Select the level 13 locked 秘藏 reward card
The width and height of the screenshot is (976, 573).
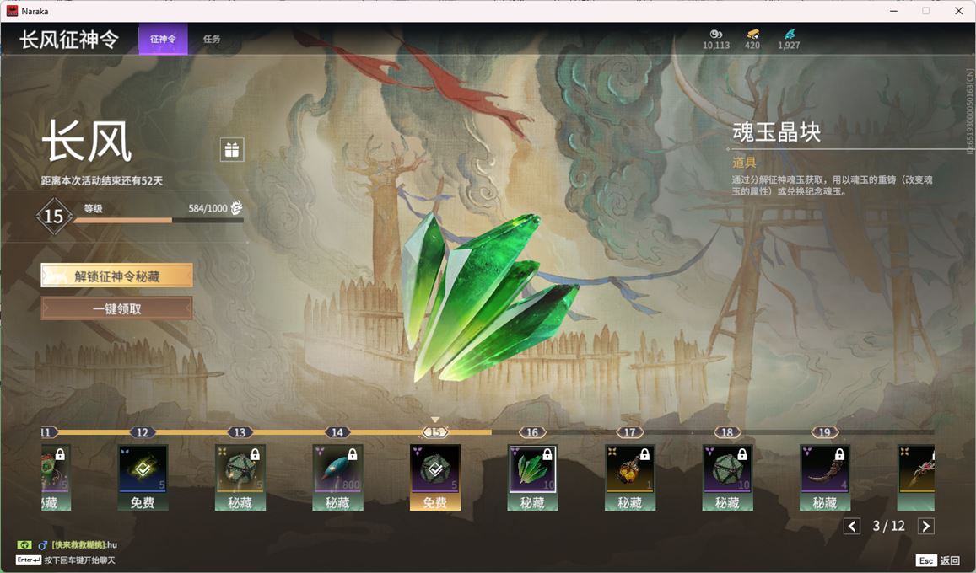[x=240, y=478]
